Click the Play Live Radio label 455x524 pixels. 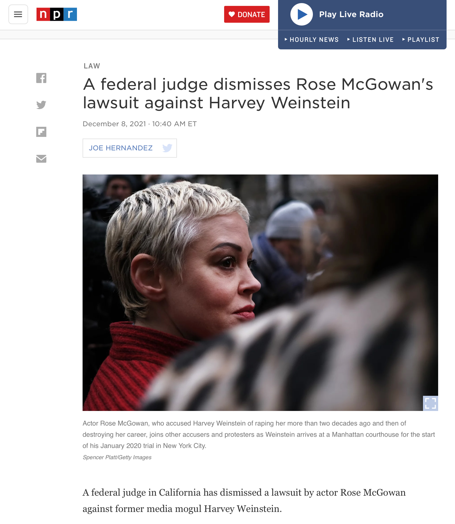[351, 14]
